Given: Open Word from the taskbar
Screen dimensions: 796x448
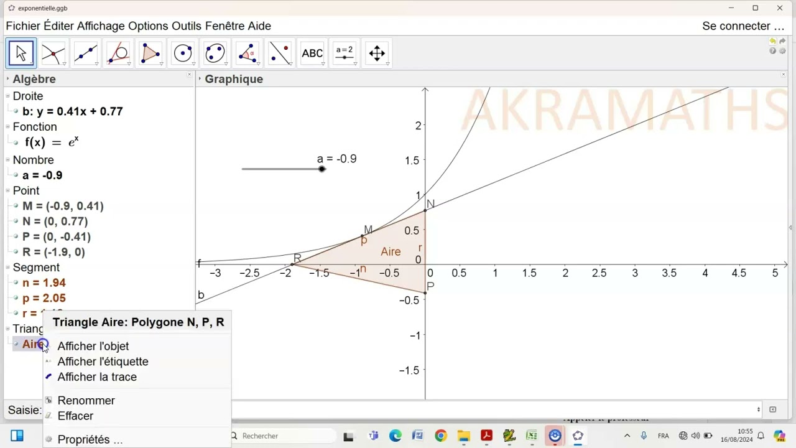Looking at the screenshot, I should pos(418,436).
